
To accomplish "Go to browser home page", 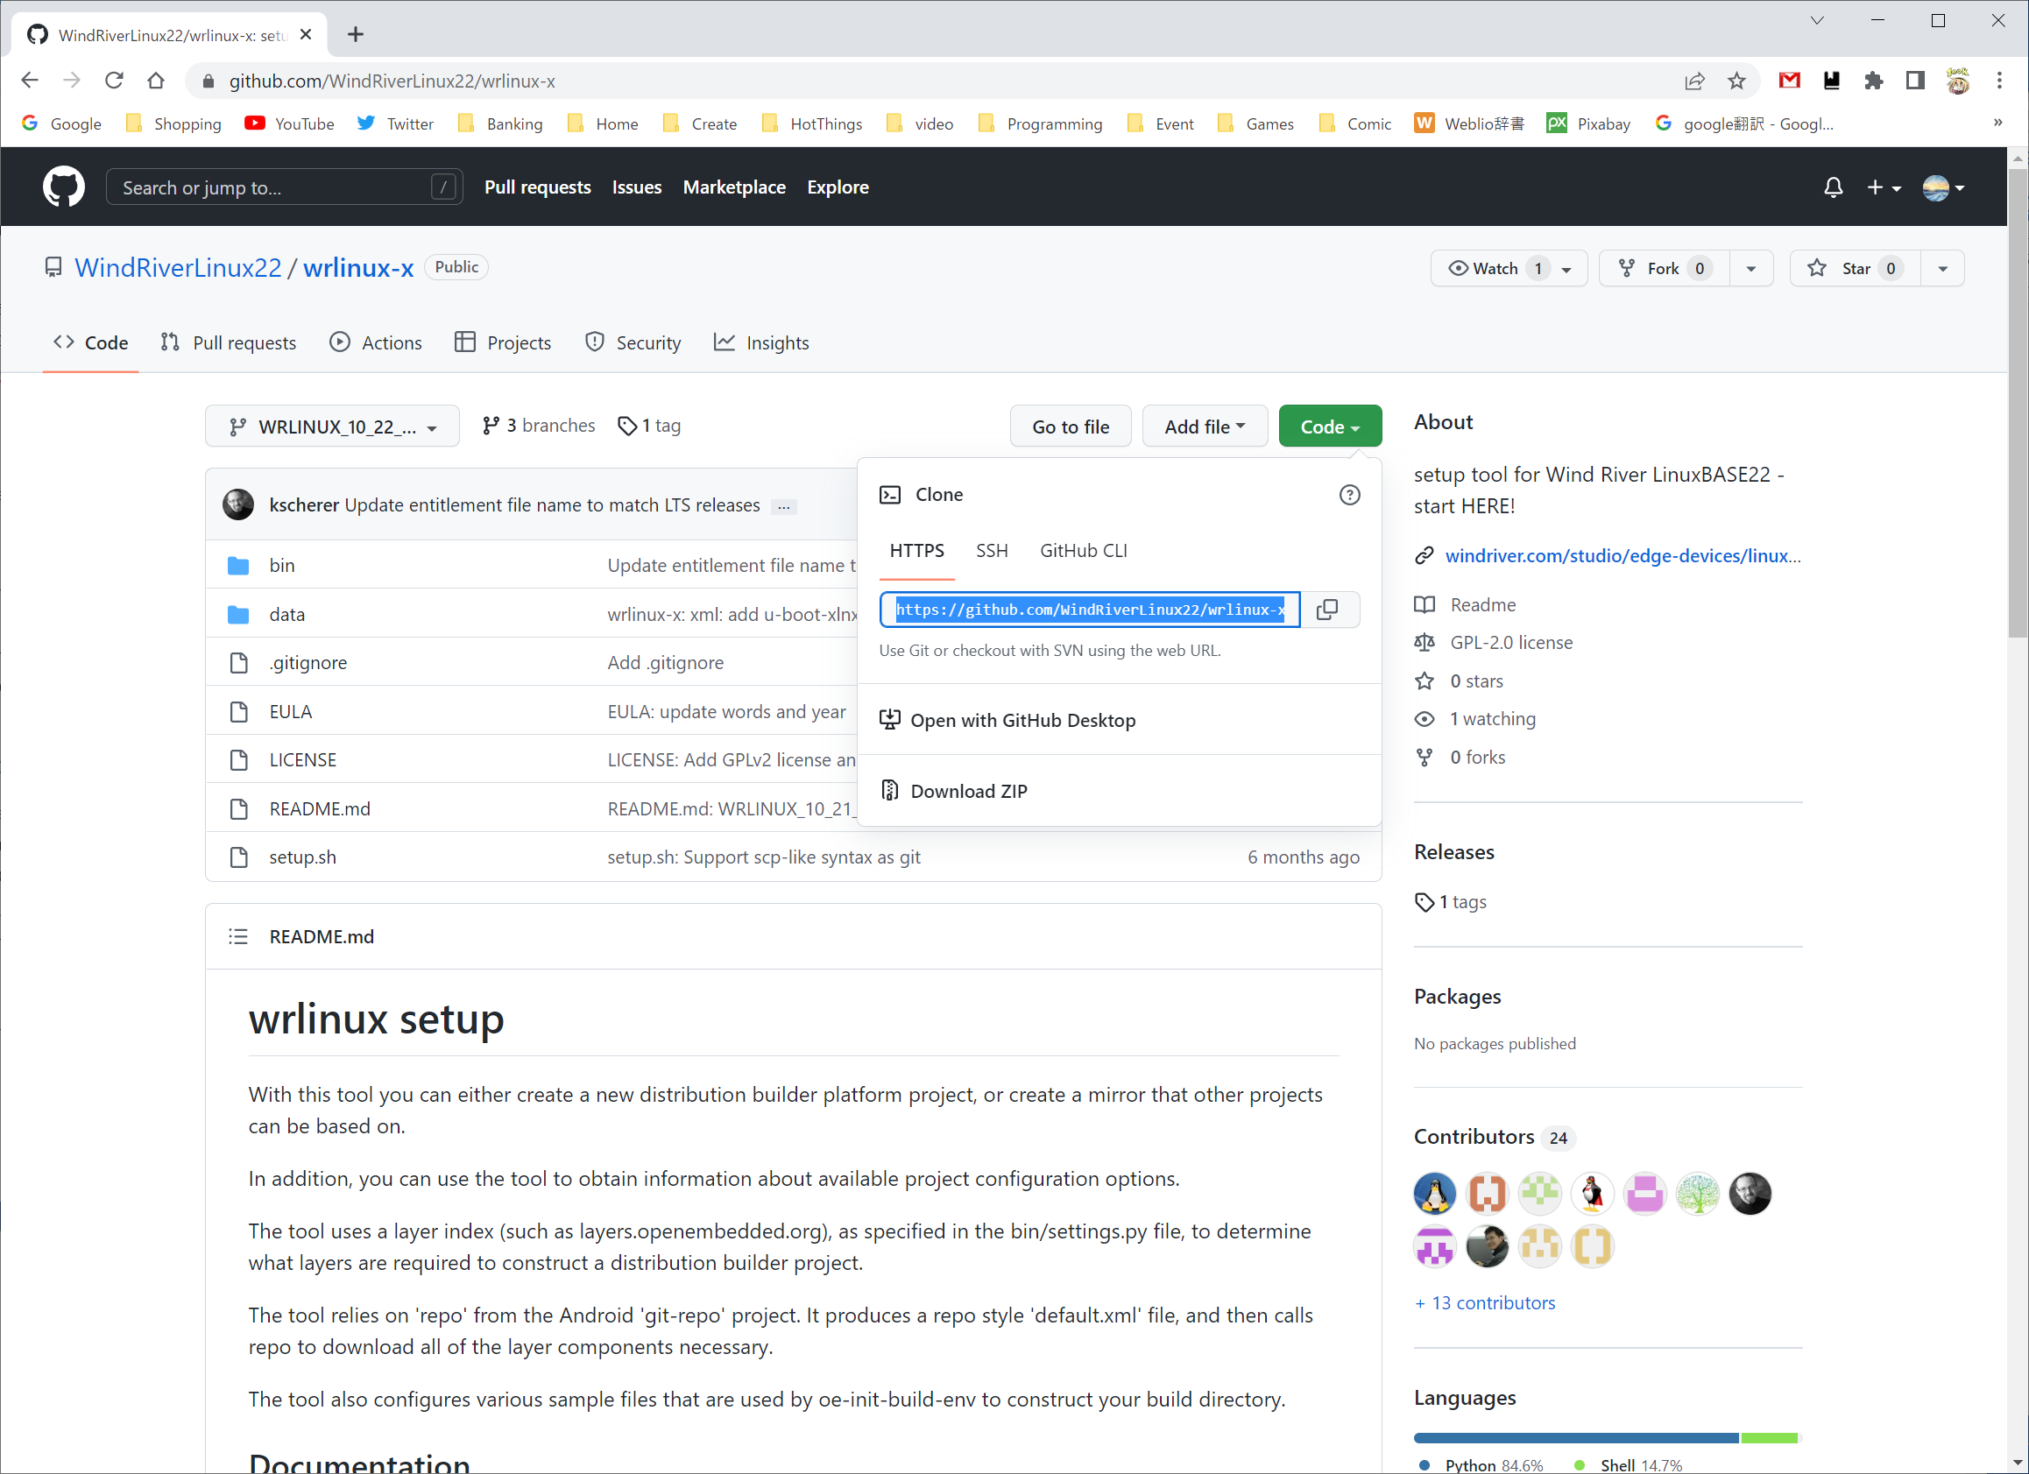I will point(156,81).
